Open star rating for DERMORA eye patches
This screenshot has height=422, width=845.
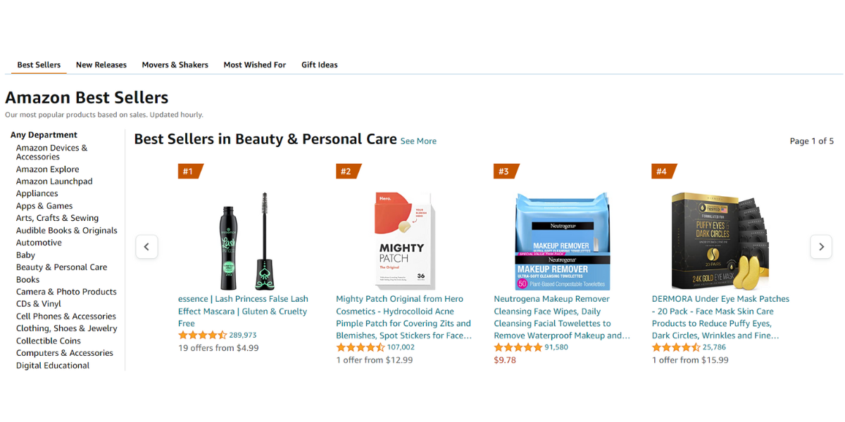point(675,347)
